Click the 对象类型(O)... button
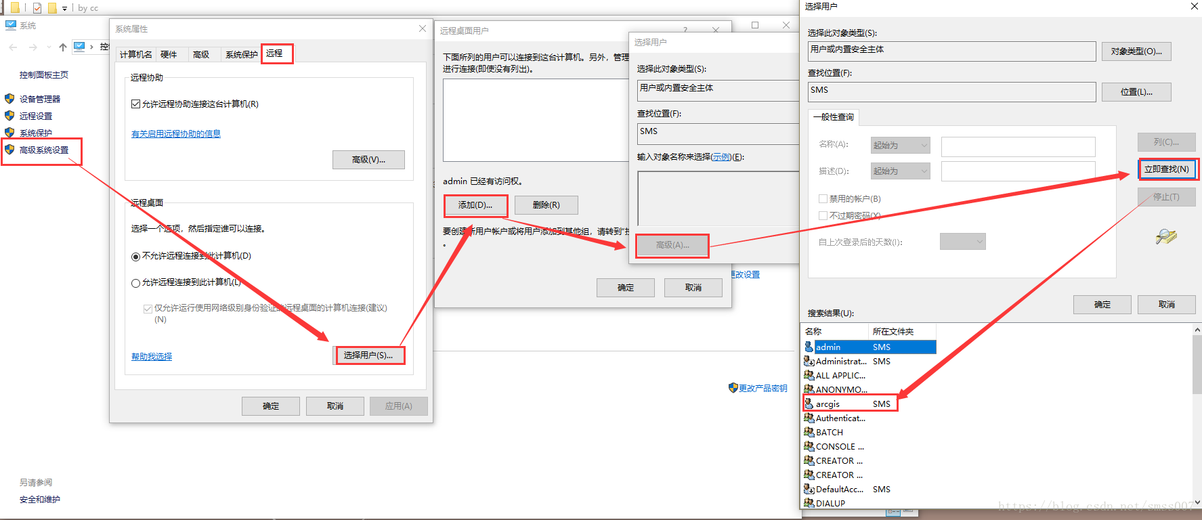Viewport: 1202px width, 520px height. tap(1136, 51)
